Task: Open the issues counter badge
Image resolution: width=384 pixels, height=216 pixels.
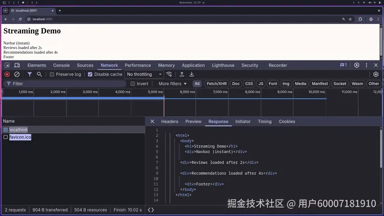Action: (x=343, y=65)
